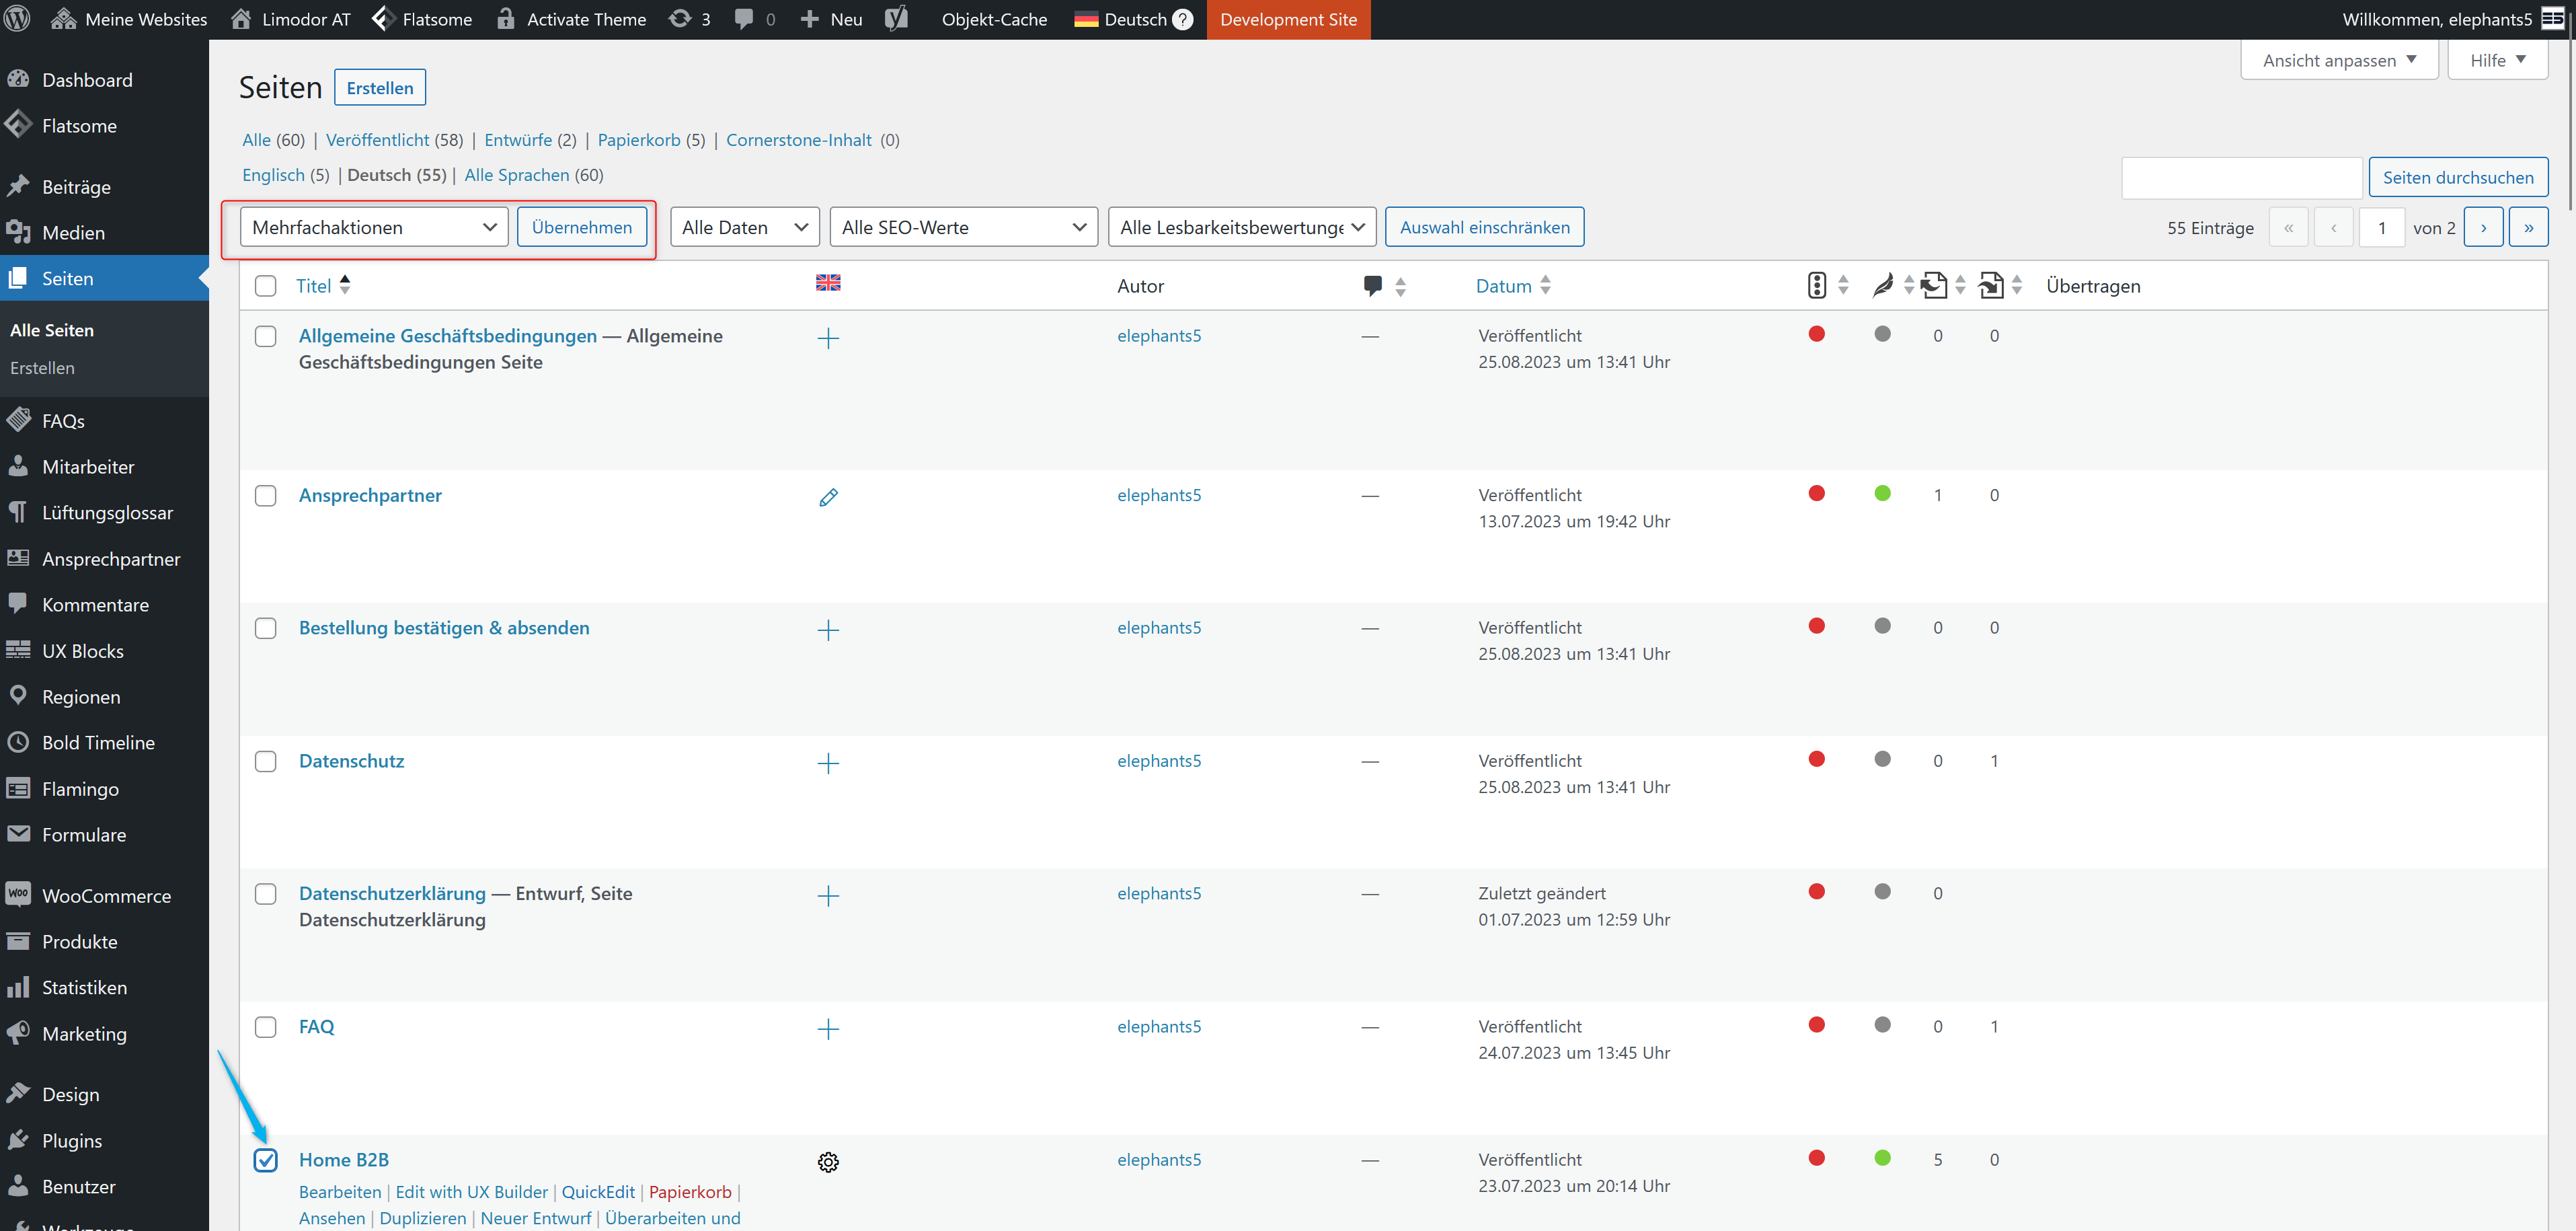The image size is (2576, 1231).
Task: Jump to last page of entries
Action: pos(2528,227)
